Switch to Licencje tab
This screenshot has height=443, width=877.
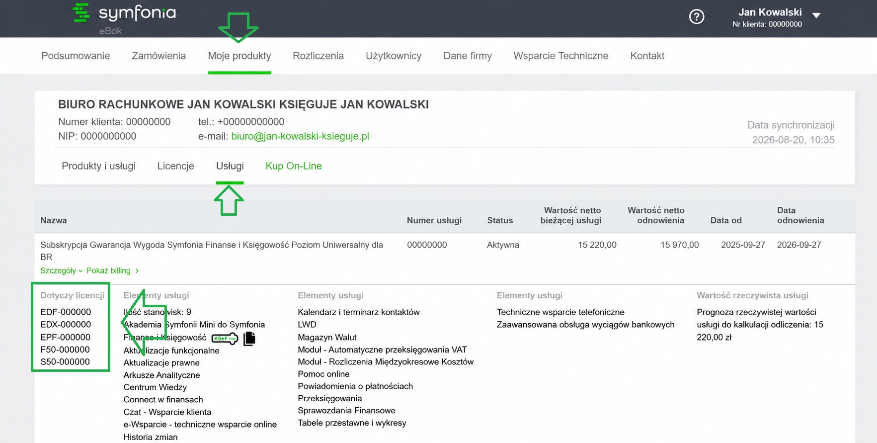[x=175, y=166]
